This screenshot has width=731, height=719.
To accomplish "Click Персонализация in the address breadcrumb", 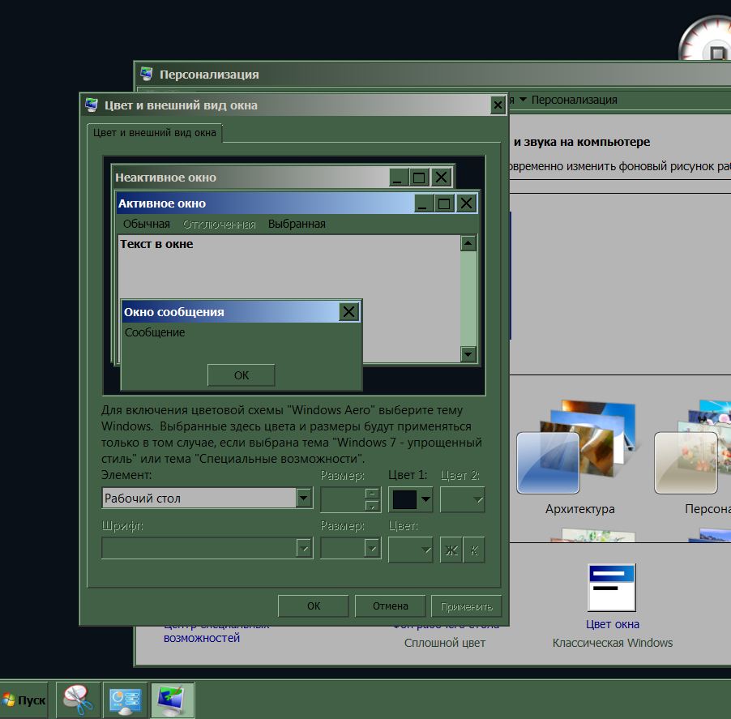I will point(574,100).
